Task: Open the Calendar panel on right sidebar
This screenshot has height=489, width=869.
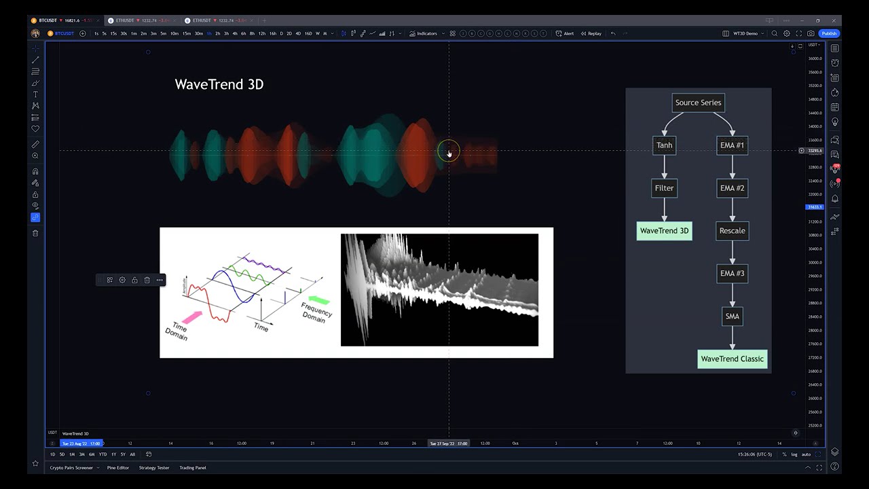Action: point(834,107)
